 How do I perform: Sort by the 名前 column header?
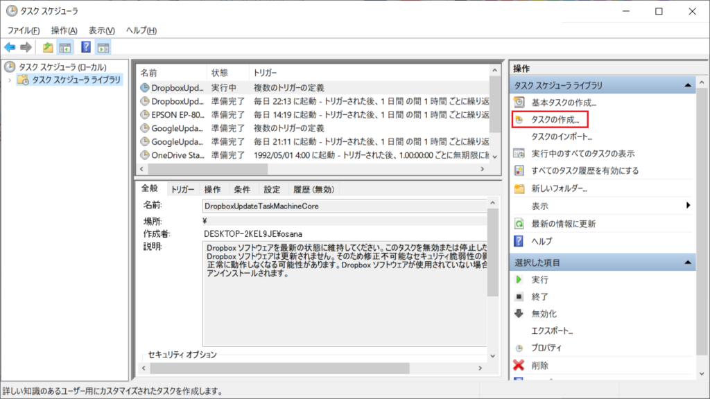172,73
